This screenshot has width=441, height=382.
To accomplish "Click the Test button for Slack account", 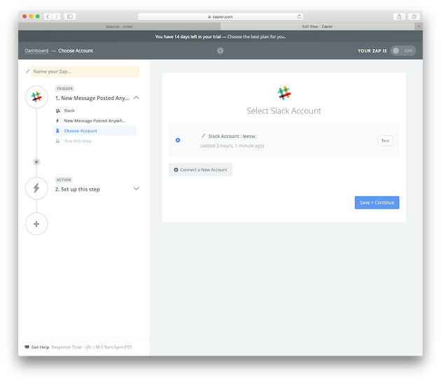I will pos(385,141).
